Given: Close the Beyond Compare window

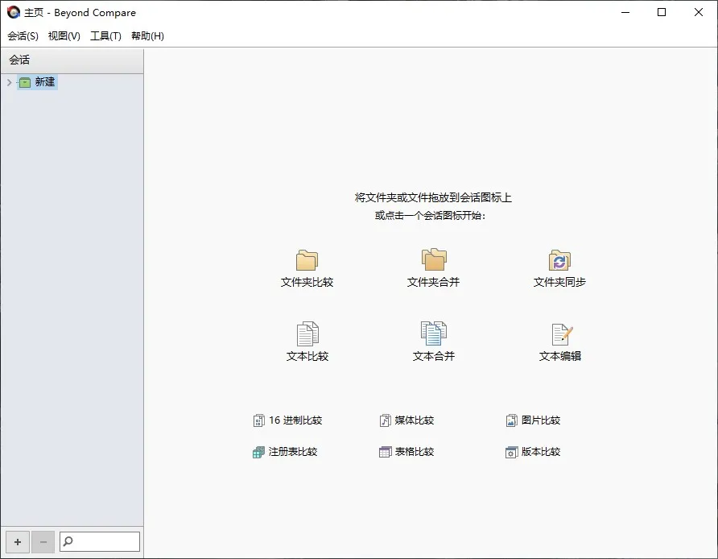Looking at the screenshot, I should (x=699, y=12).
